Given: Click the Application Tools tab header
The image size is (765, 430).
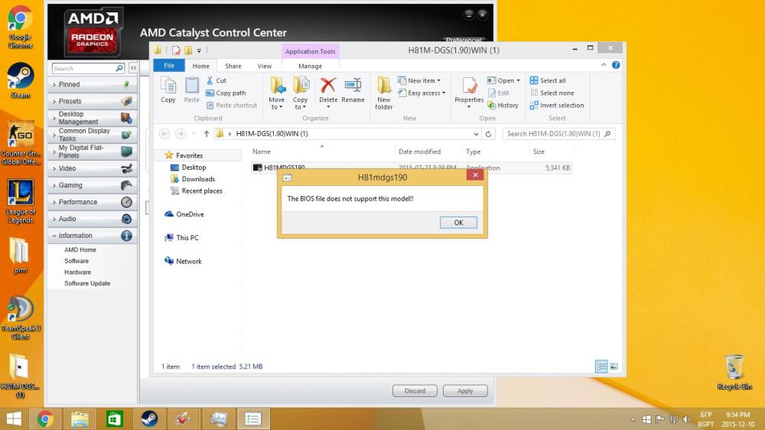Looking at the screenshot, I should (310, 51).
